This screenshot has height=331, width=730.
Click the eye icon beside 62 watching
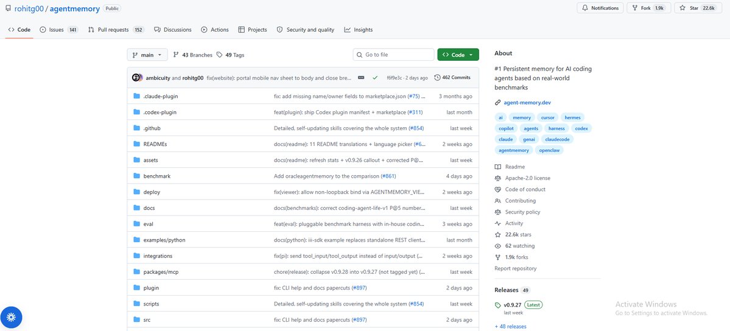[497, 246]
